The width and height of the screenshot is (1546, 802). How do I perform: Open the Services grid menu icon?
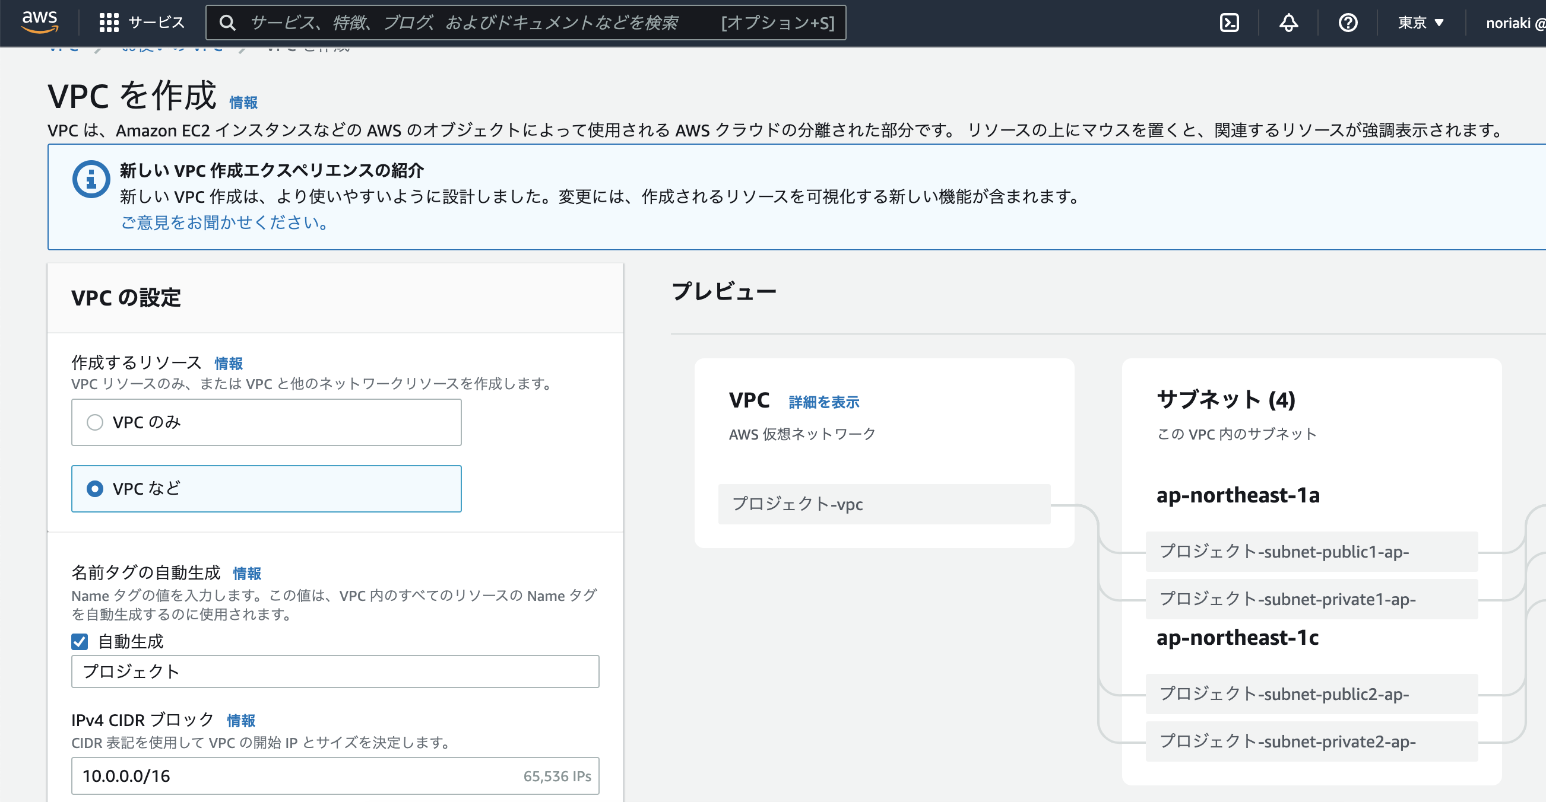click(109, 23)
